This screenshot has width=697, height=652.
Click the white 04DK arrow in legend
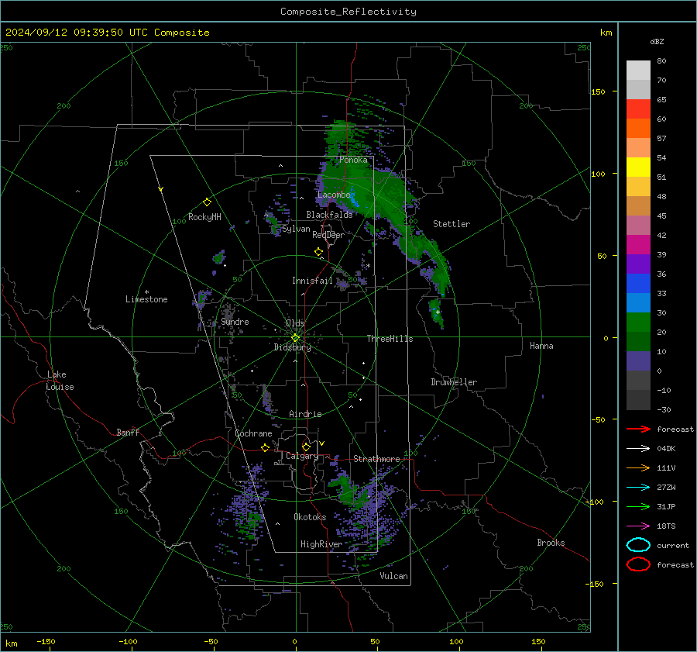coord(638,449)
